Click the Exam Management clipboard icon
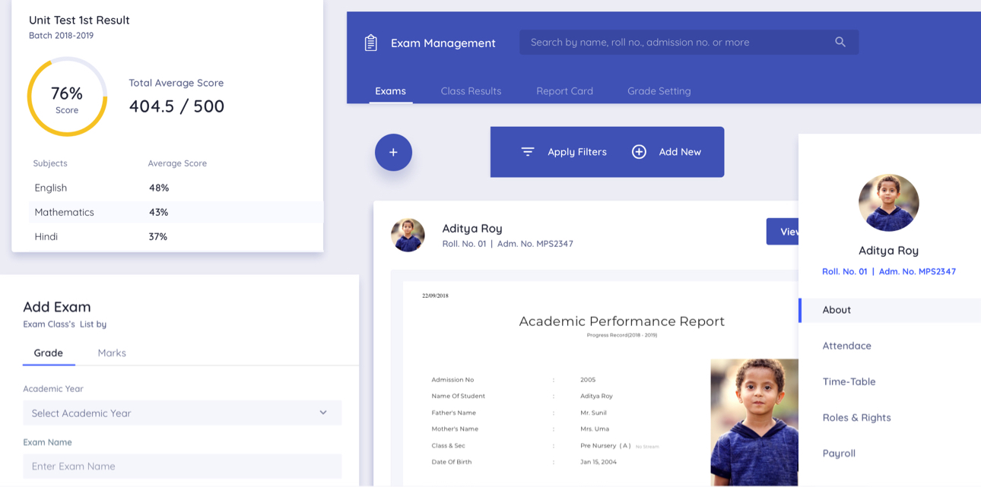This screenshot has height=487, width=981. point(371,43)
